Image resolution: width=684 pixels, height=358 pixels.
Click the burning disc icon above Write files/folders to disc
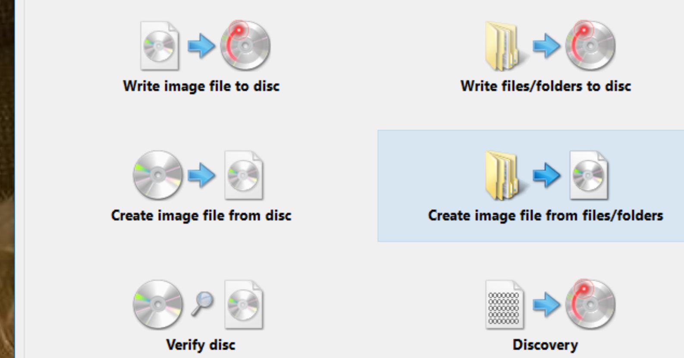click(x=590, y=45)
